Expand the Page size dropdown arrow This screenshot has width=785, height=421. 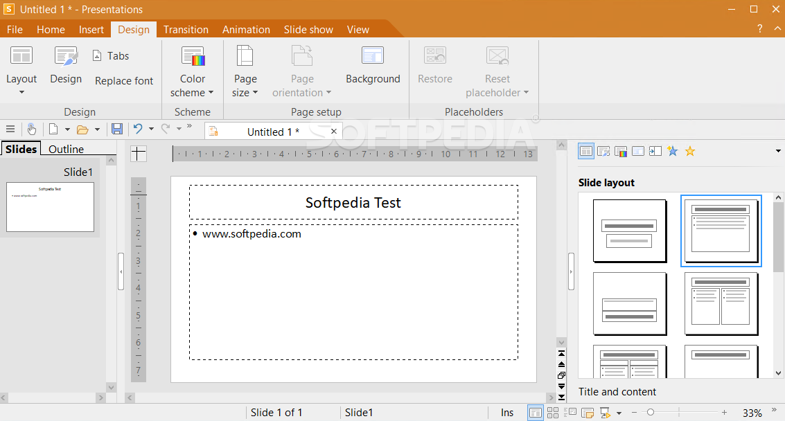pos(255,92)
